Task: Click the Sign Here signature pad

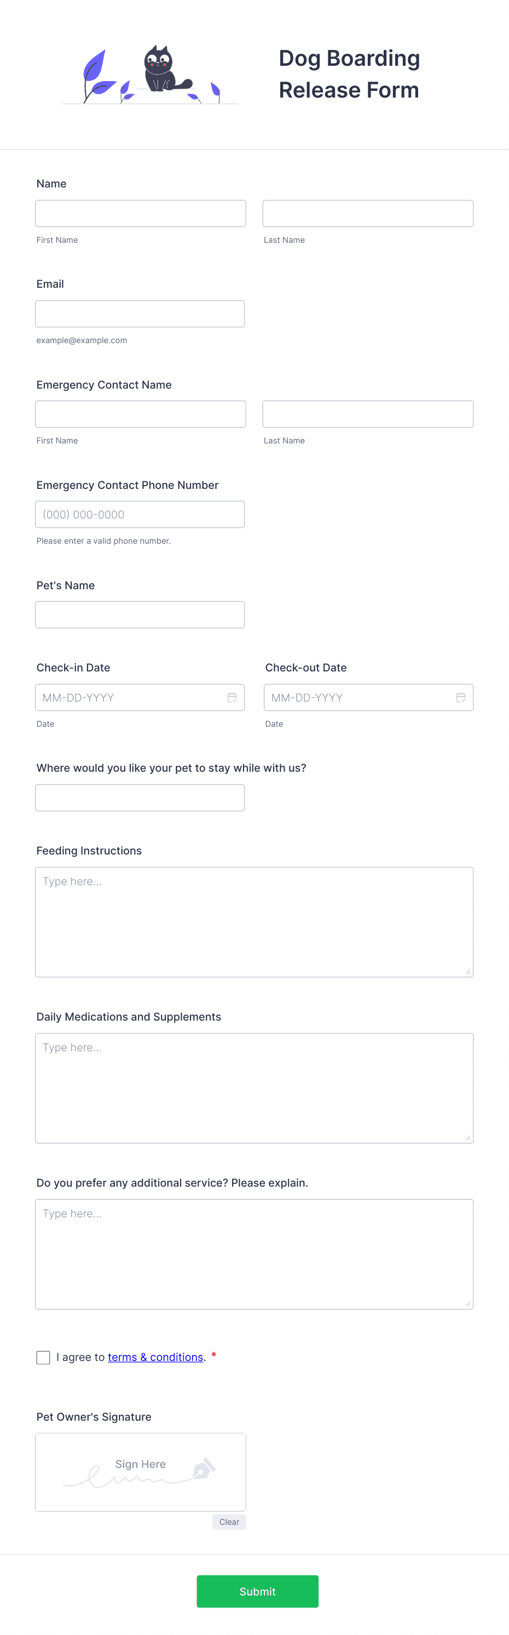Action: (141, 1472)
